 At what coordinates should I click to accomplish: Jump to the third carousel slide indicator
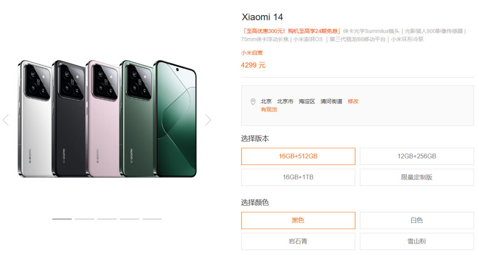coord(107,219)
